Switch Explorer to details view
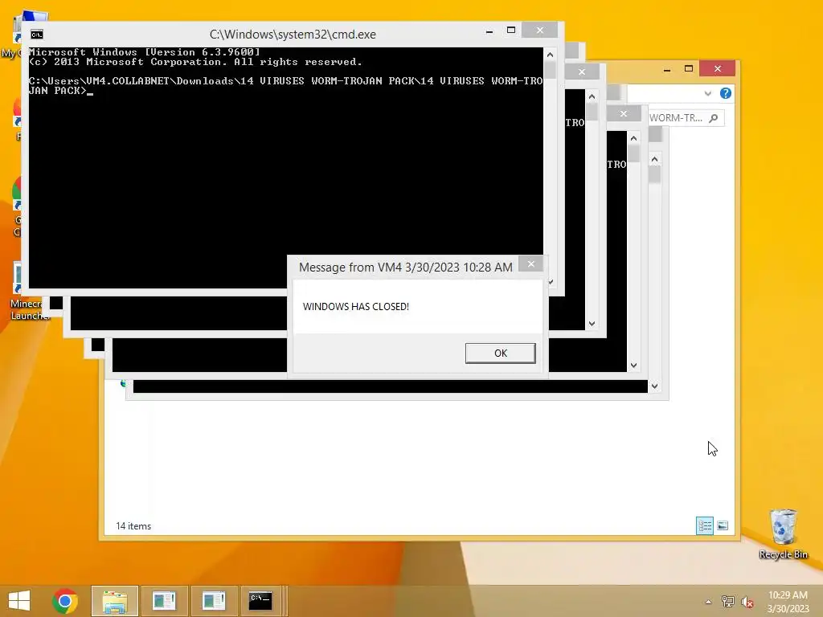 (x=704, y=525)
